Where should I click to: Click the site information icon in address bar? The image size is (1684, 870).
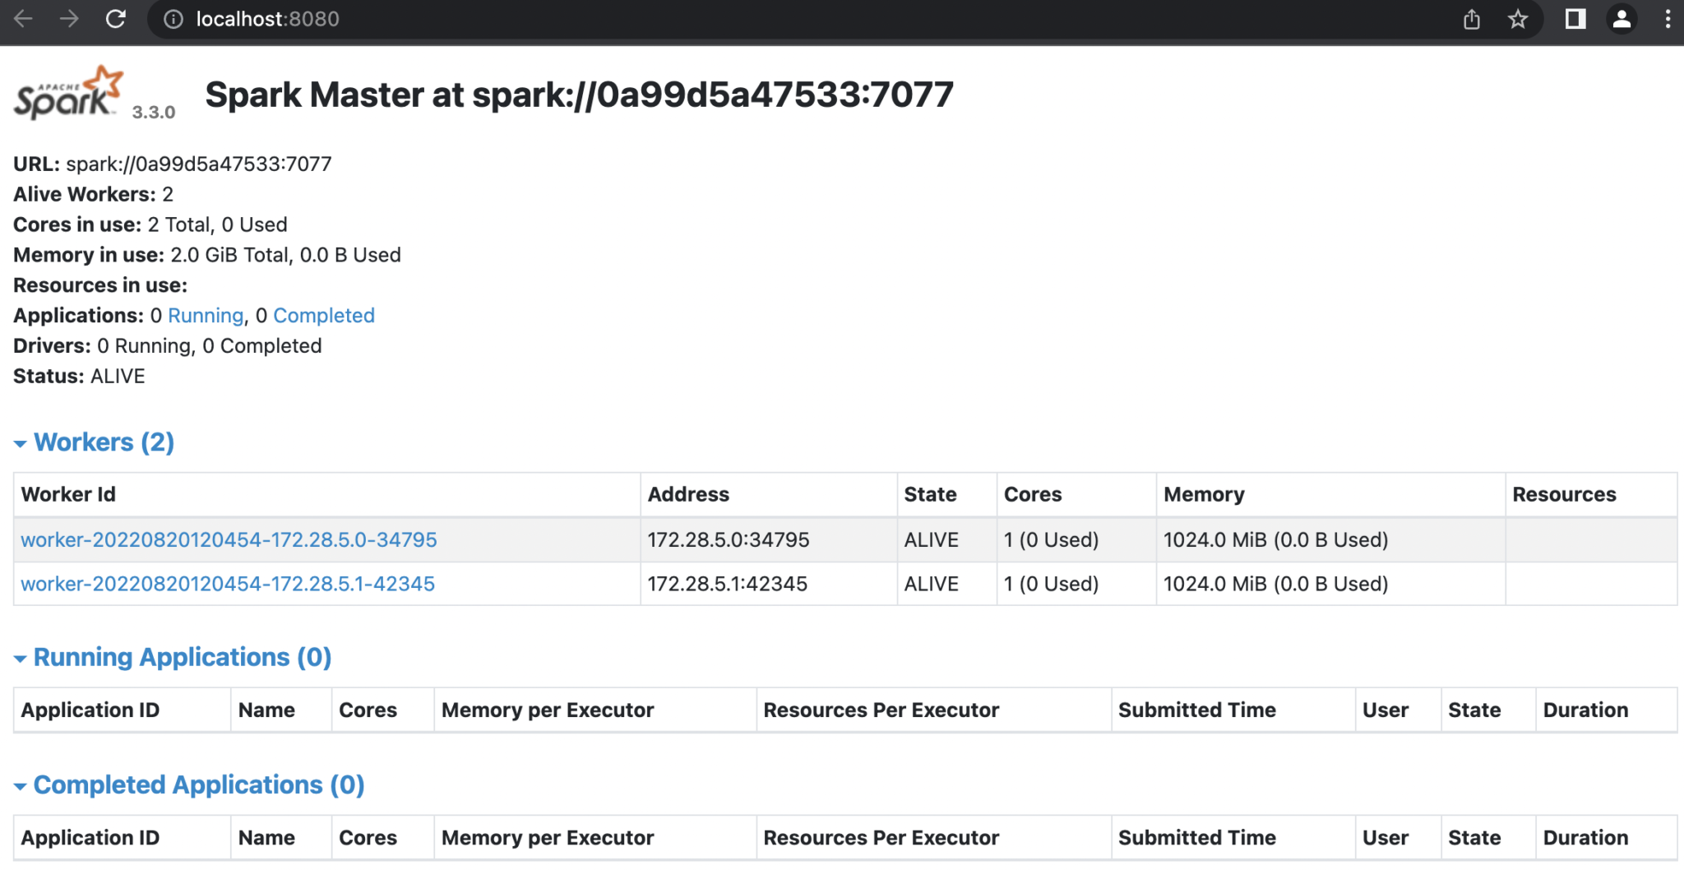[x=173, y=19]
